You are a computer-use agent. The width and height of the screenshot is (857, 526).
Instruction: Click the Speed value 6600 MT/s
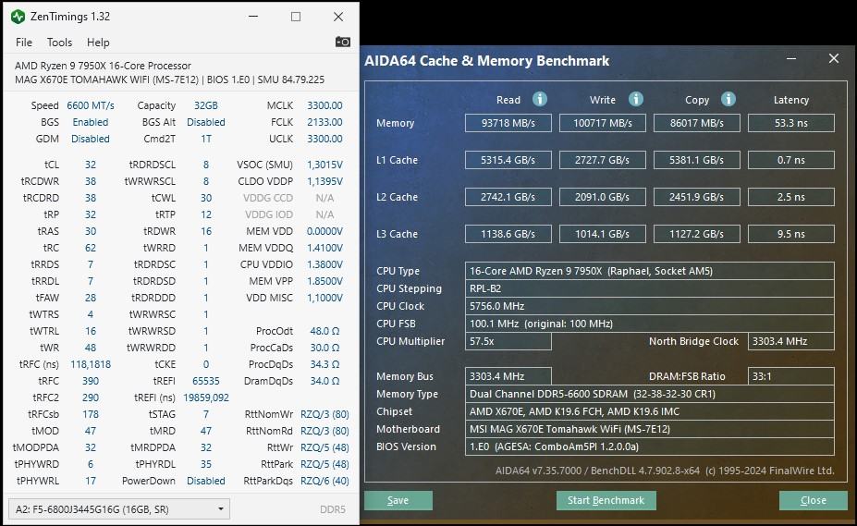pos(91,105)
